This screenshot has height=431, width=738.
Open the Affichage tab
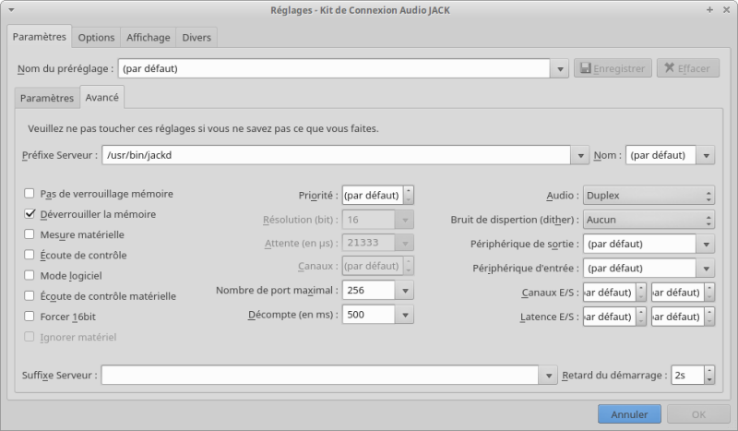click(x=149, y=37)
